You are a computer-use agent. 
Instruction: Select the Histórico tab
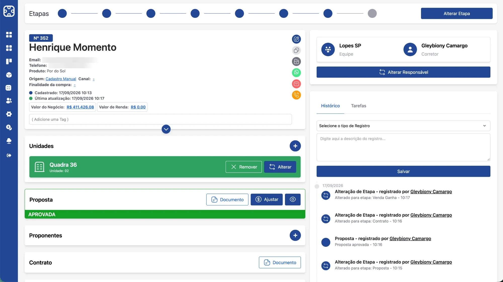click(x=330, y=106)
